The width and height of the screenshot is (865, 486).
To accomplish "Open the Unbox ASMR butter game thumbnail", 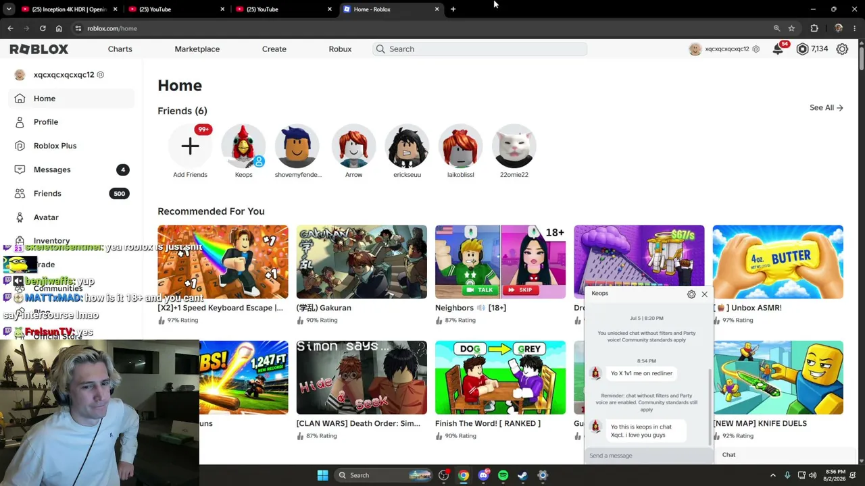I will tap(778, 262).
